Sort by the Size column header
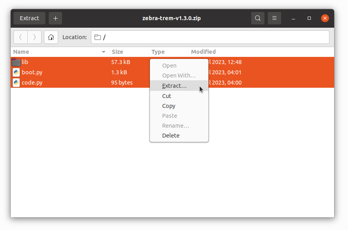 [117, 52]
